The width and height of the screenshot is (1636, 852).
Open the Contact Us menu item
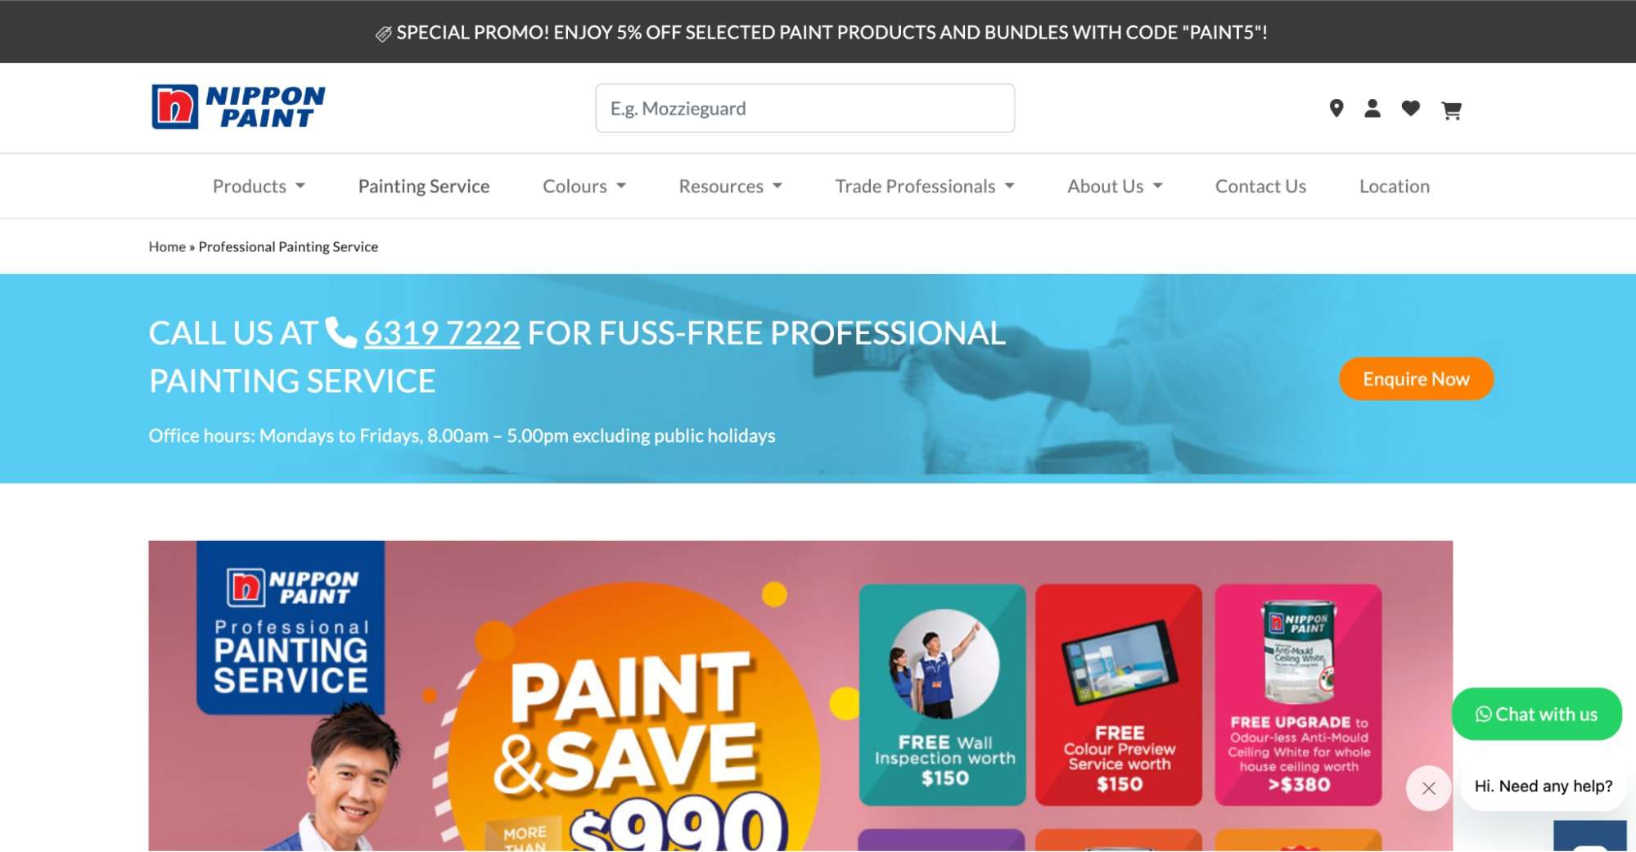pos(1260,186)
